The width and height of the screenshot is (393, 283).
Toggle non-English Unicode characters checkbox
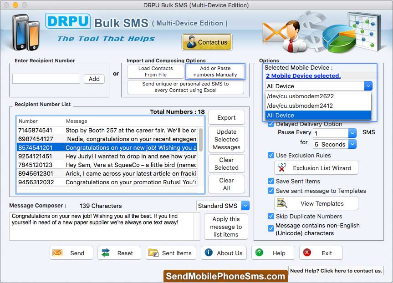pos(271,228)
